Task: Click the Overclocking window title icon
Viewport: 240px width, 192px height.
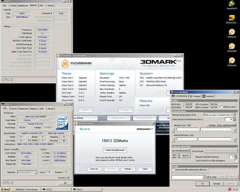Action: (x=172, y=92)
